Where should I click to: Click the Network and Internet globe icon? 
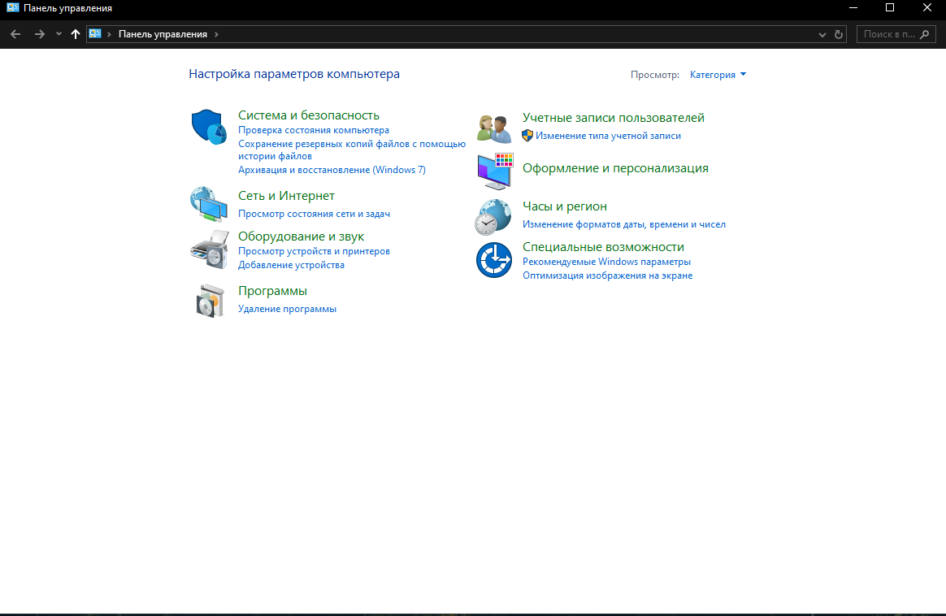point(209,204)
